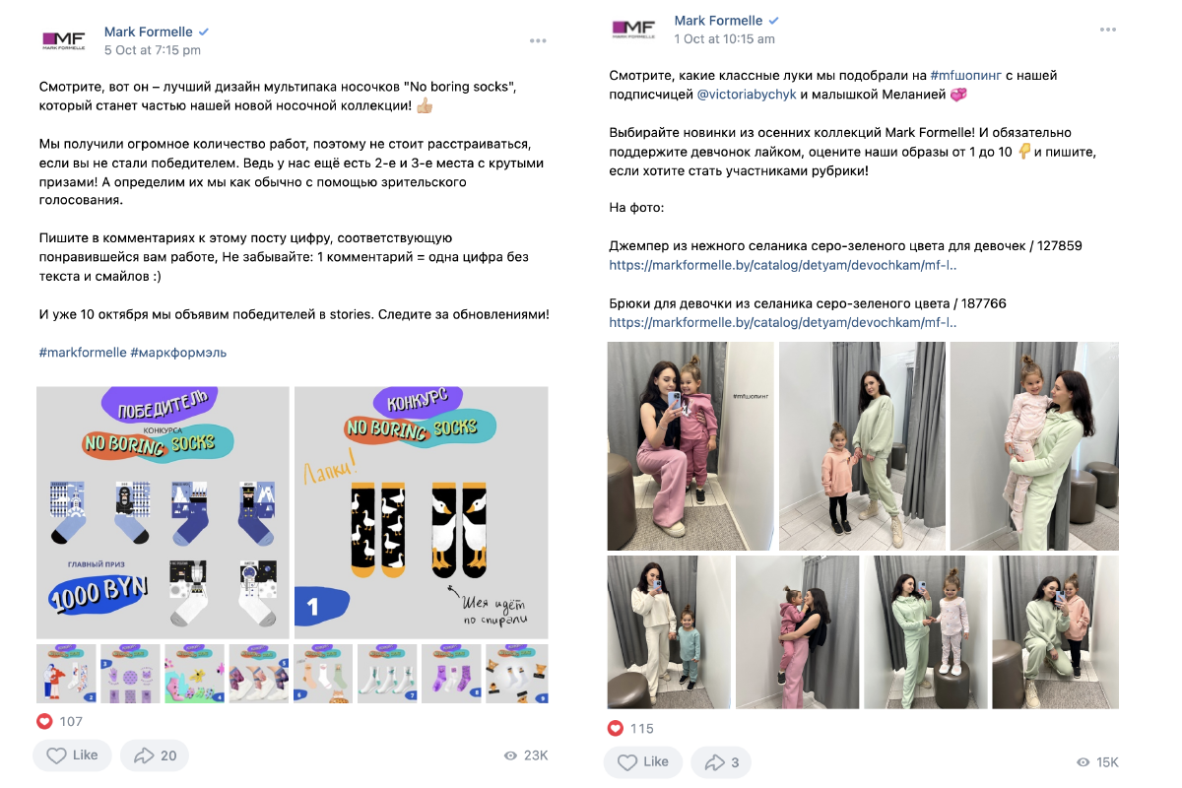Open the jumper catalog link under item 127859
This screenshot has height=788, width=1182.
tap(783, 265)
